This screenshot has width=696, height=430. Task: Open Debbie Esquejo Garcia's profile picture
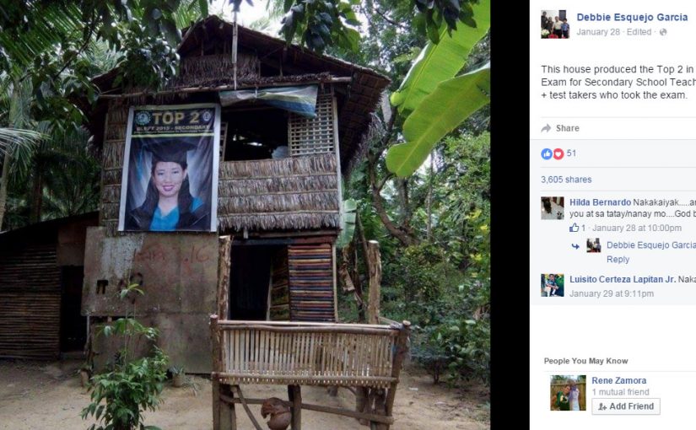[554, 24]
